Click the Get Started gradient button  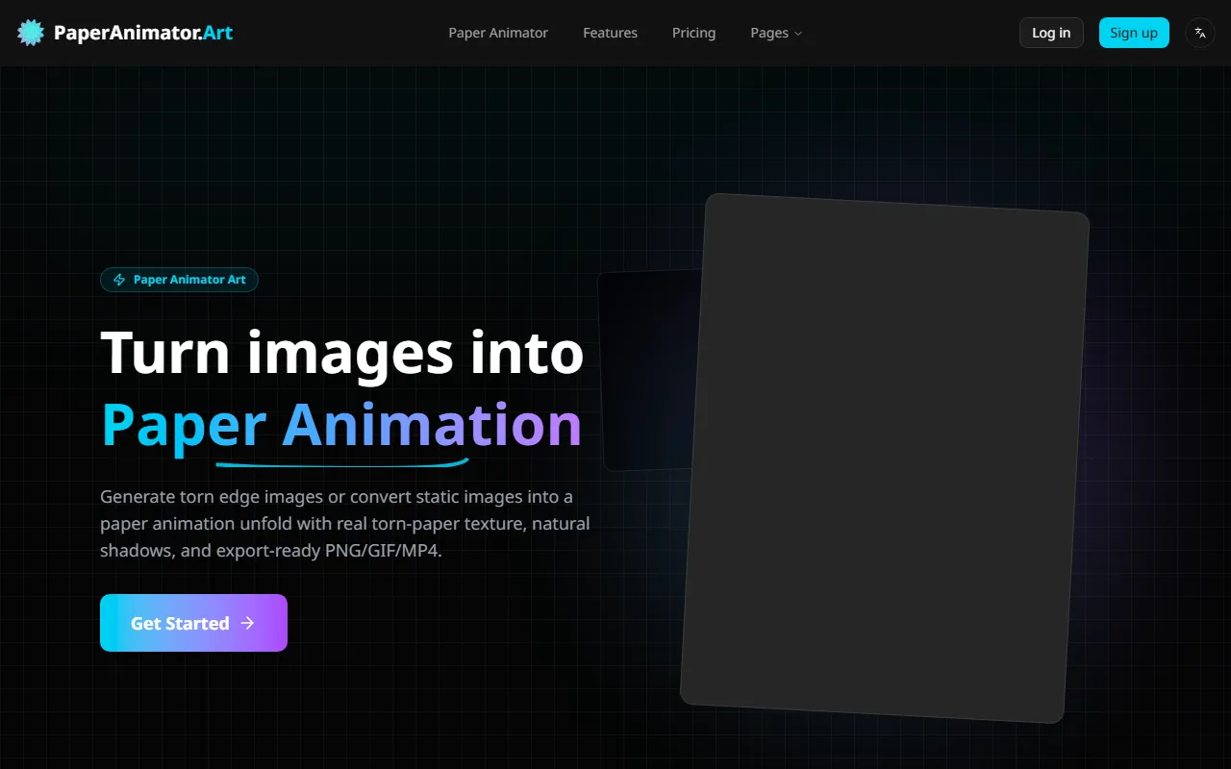(x=193, y=623)
